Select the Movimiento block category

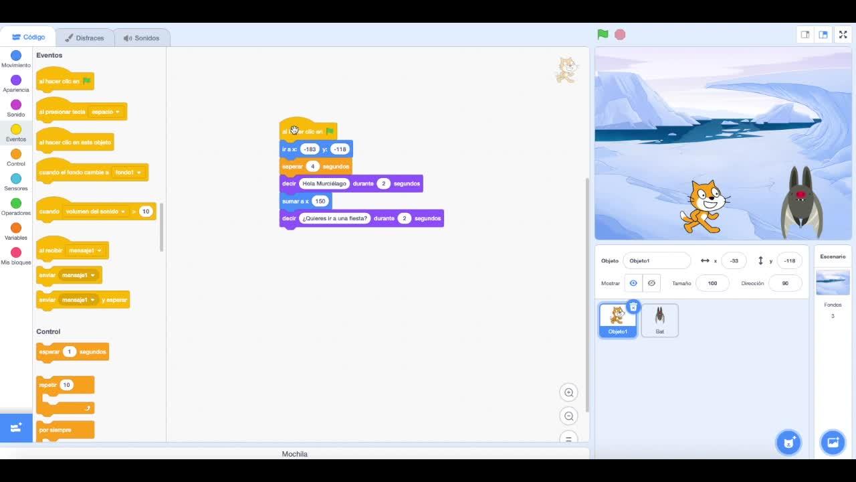pyautogui.click(x=16, y=59)
